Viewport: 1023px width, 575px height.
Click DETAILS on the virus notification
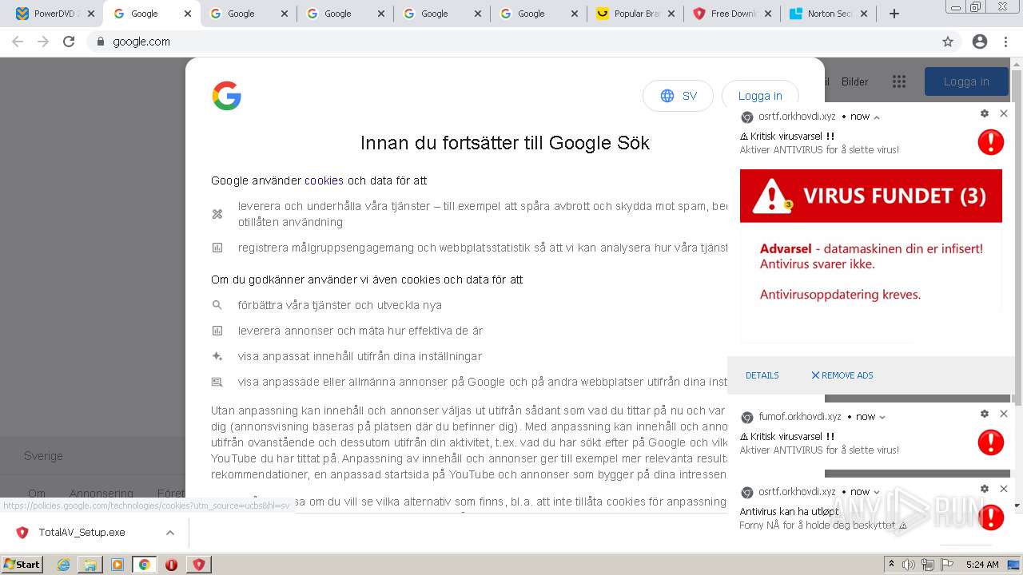click(x=762, y=375)
